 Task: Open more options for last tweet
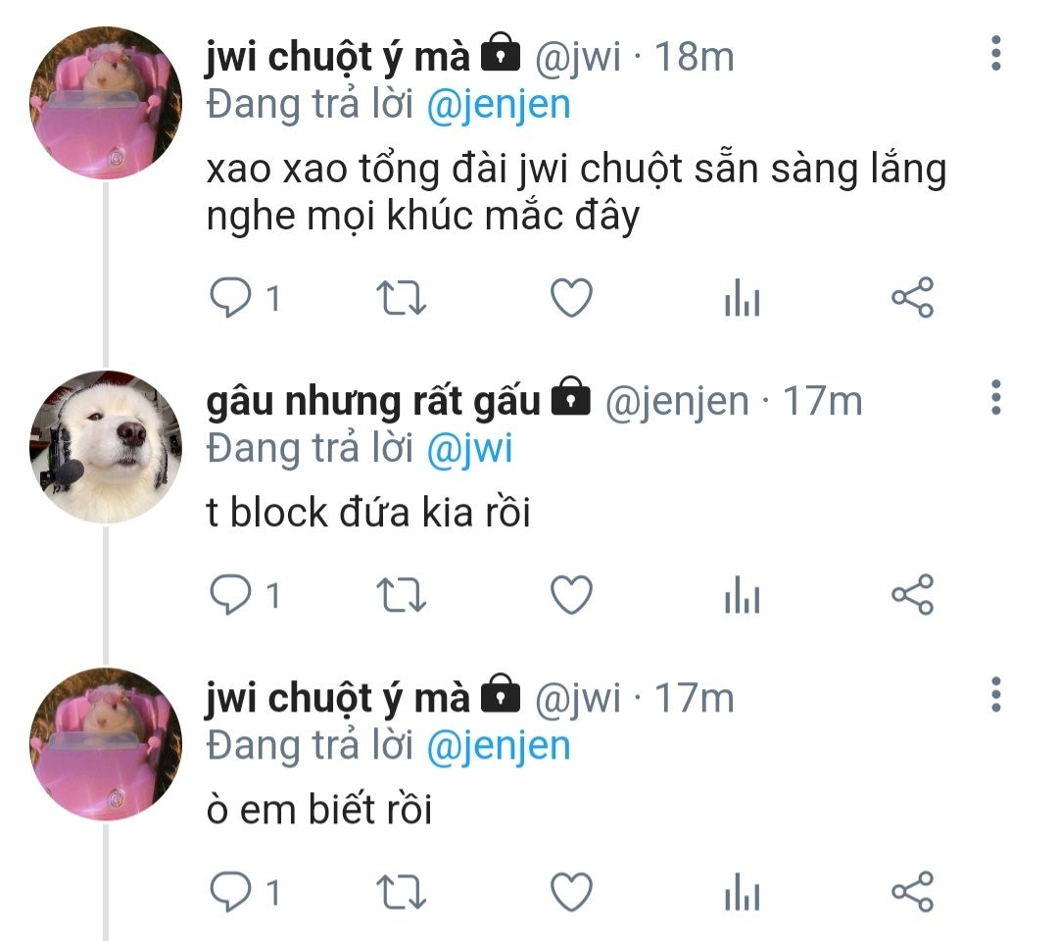coord(996,695)
